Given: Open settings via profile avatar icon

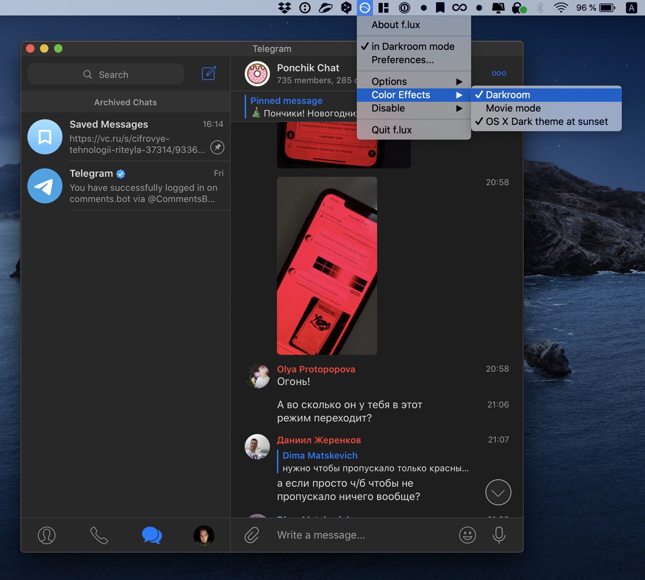Looking at the screenshot, I should click(x=204, y=535).
